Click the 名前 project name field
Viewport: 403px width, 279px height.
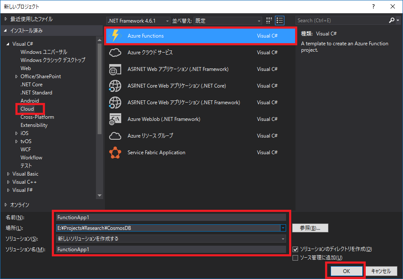[x=171, y=217]
